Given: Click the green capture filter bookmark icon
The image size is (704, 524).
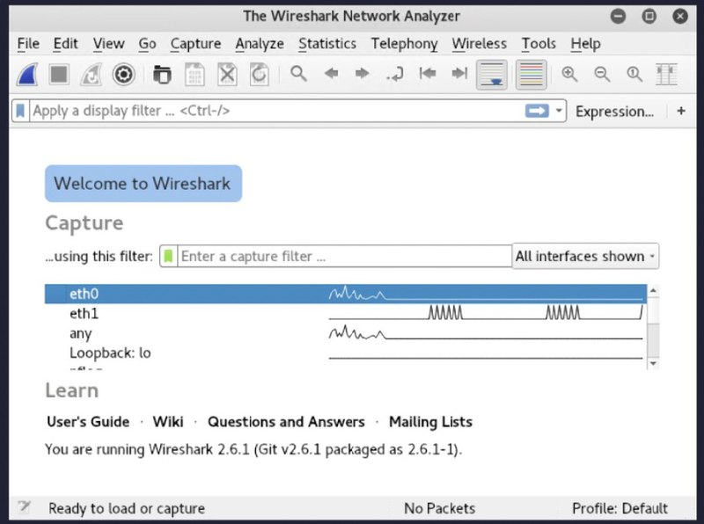Looking at the screenshot, I should tap(168, 256).
